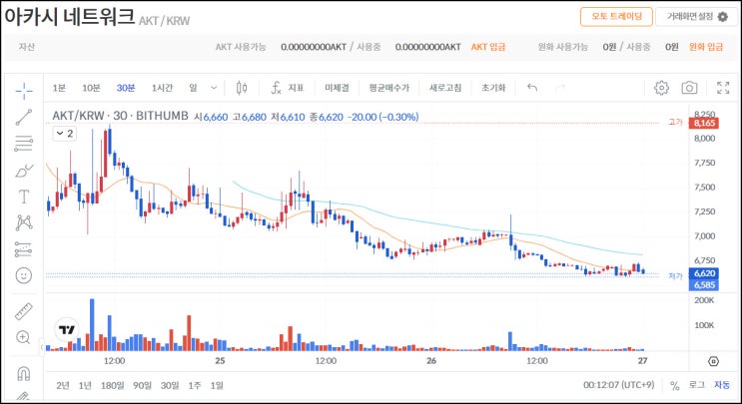Select the trend line drawing tool

[x=24, y=117]
